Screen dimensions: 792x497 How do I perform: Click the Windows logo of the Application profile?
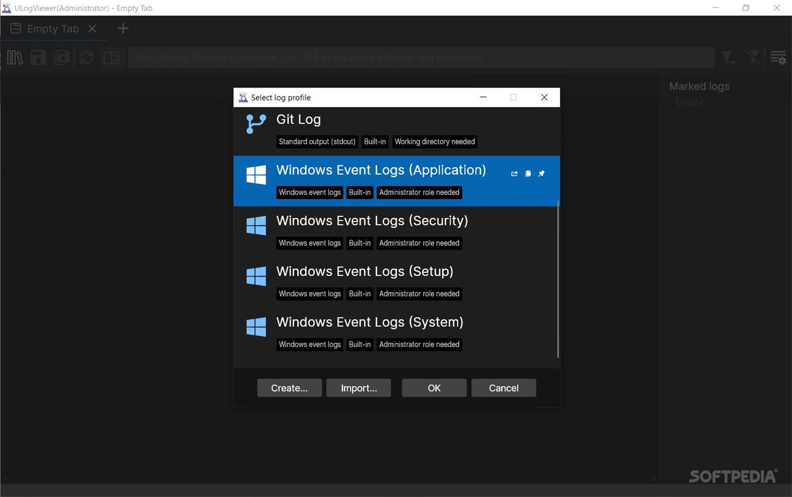click(256, 175)
